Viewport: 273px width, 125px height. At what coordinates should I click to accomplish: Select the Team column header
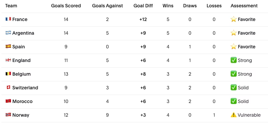(11, 6)
